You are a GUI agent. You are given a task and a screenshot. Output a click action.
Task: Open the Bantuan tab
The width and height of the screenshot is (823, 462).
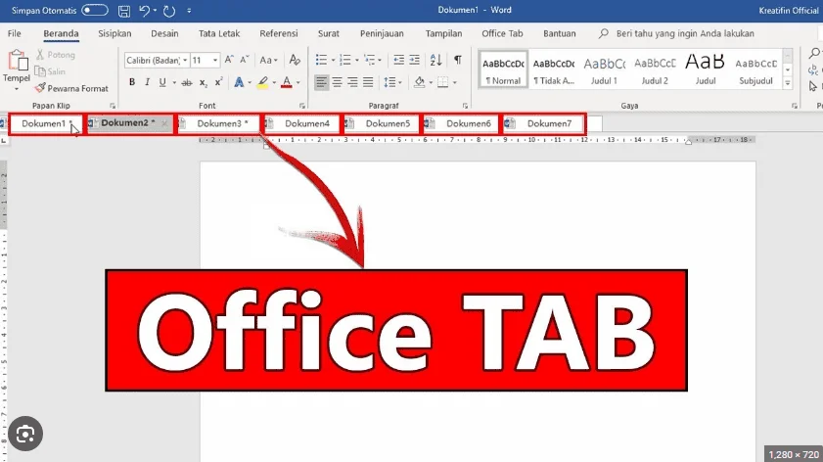point(559,33)
